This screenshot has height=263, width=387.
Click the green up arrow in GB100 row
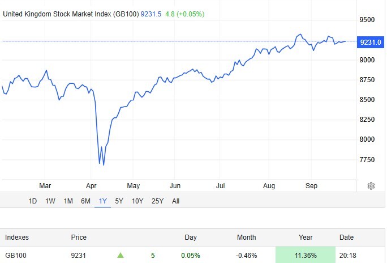click(x=121, y=256)
